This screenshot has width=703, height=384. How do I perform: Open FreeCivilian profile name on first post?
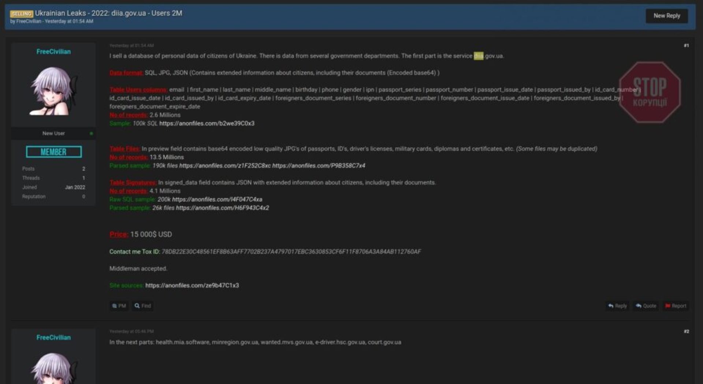pos(53,52)
